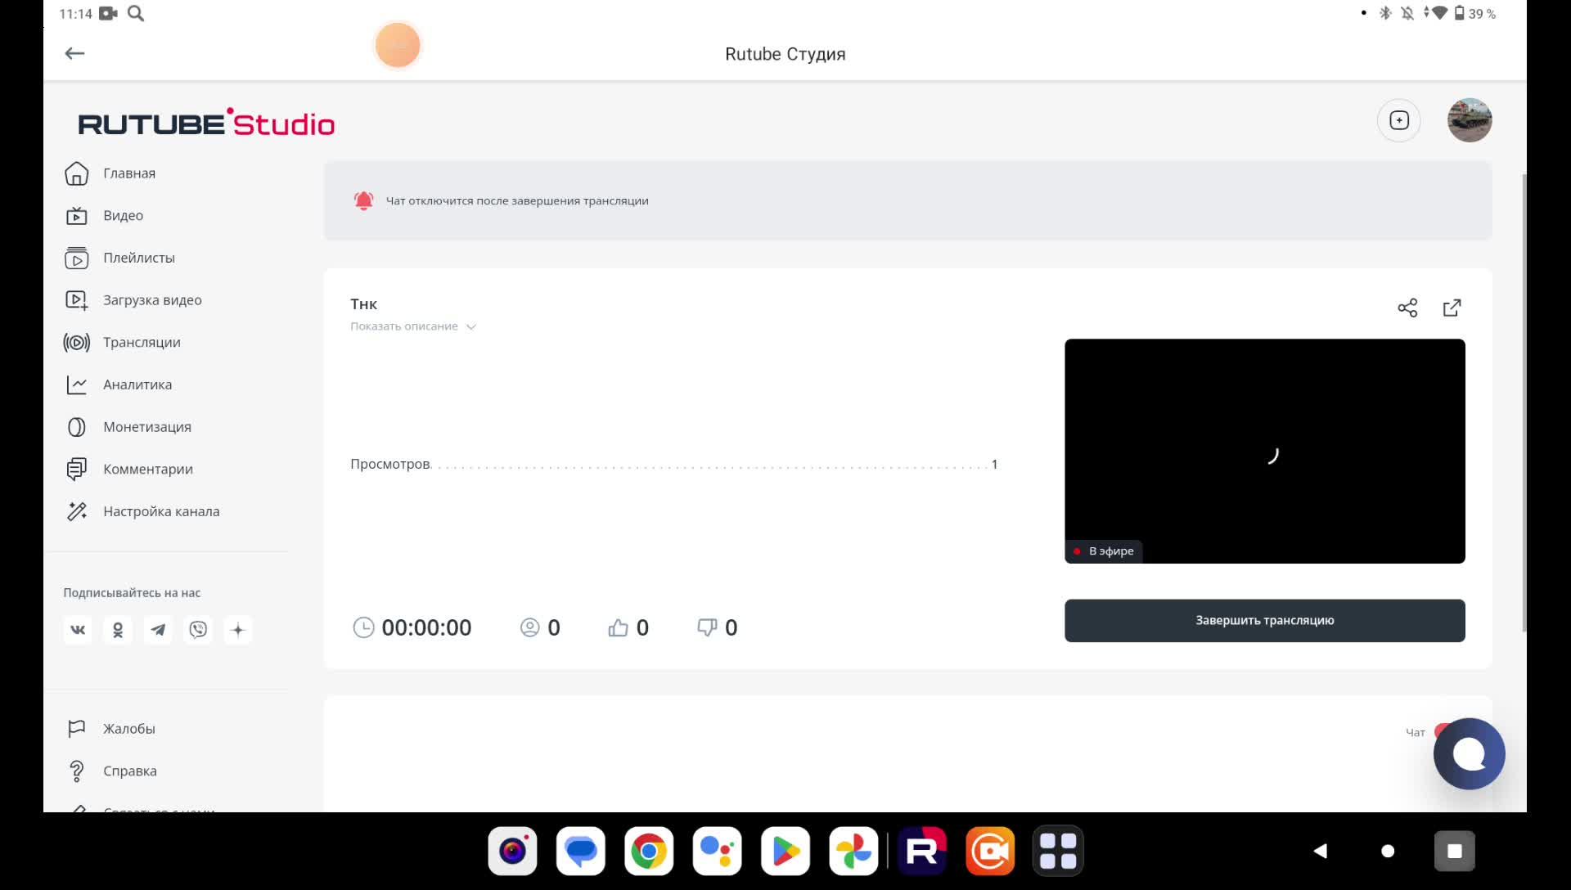
Task: Go to Аналитика section
Action: [137, 384]
